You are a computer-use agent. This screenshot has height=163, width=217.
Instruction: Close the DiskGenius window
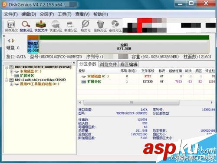coord(206,3)
